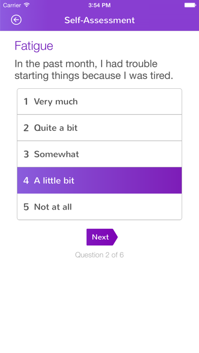Click the fatigue question statement text
Screen dimensions: 199x353
pyautogui.click(x=94, y=70)
